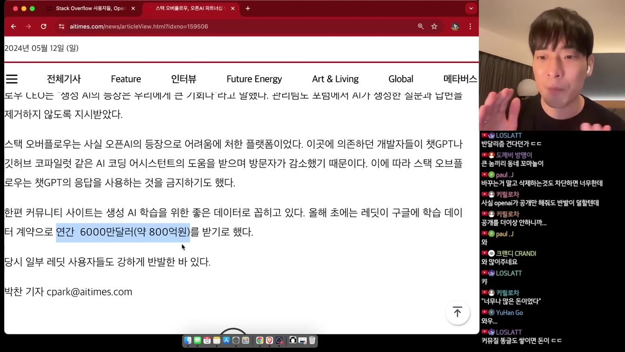The height and width of the screenshot is (352, 625).
Task: Open Finder from the Dock
Action: (x=188, y=340)
